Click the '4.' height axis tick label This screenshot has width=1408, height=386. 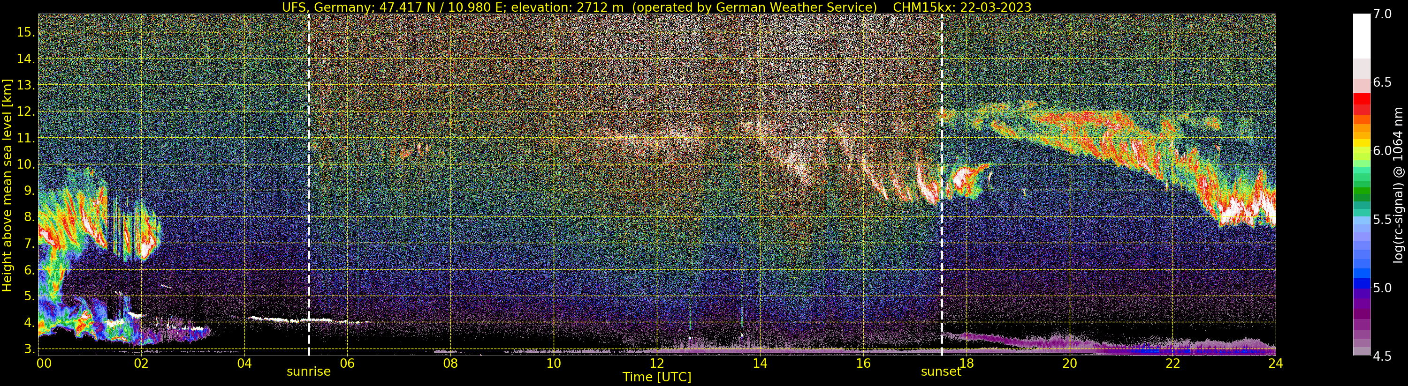(x=29, y=323)
